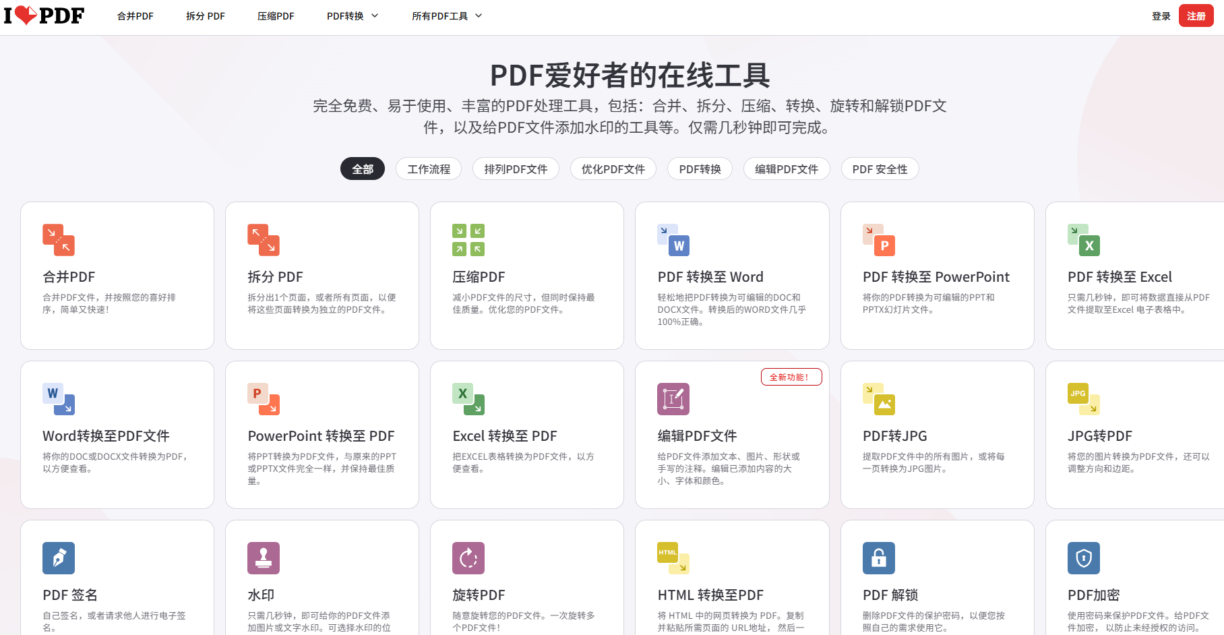This screenshot has height=635, width=1224.
Task: Click the PDF 转换至 Word icon
Action: pyautogui.click(x=673, y=240)
